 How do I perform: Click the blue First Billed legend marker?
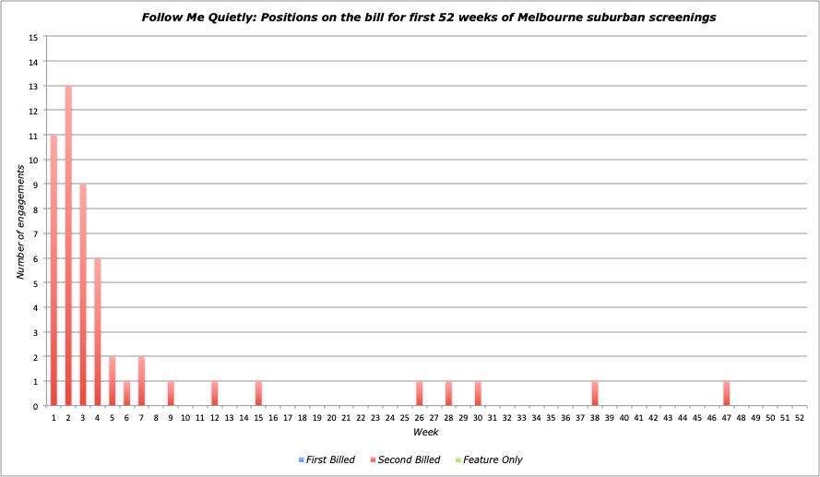(x=300, y=459)
